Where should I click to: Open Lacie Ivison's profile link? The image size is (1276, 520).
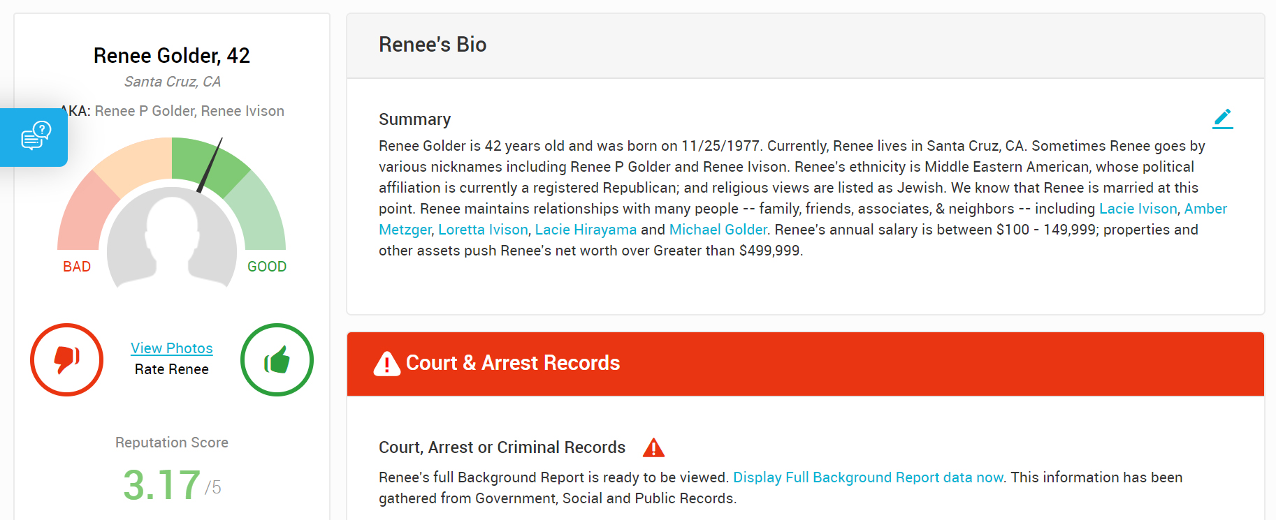coord(1138,209)
